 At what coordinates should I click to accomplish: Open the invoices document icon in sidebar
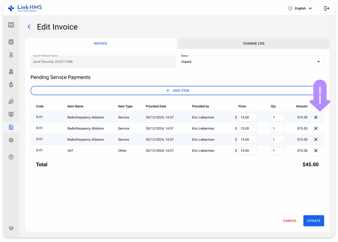pos(11,127)
